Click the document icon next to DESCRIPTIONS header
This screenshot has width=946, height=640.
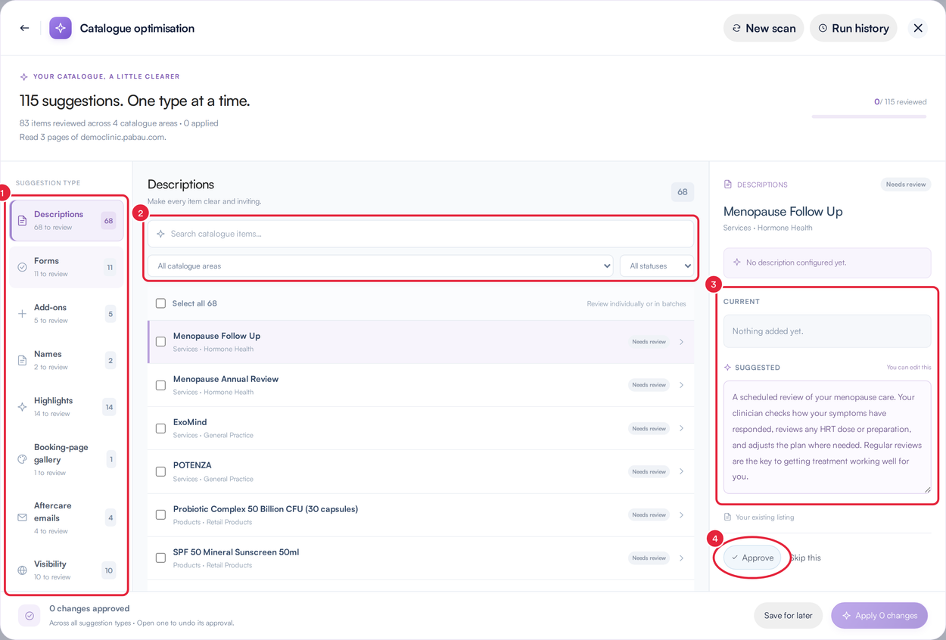(x=727, y=185)
